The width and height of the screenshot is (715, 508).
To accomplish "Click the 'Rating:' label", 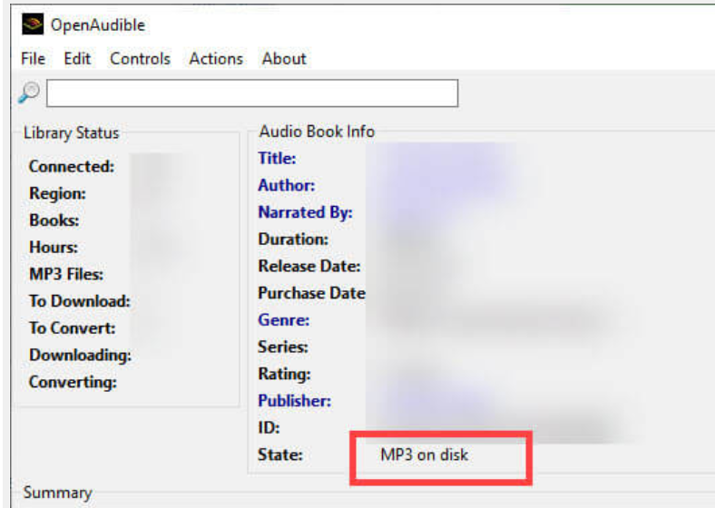I will (285, 374).
